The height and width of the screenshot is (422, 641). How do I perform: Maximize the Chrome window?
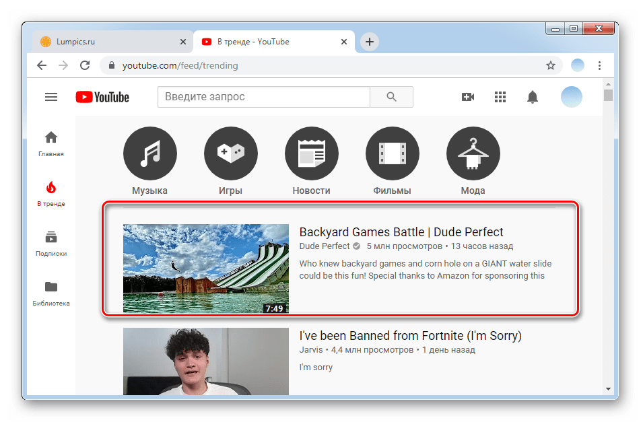pos(574,28)
